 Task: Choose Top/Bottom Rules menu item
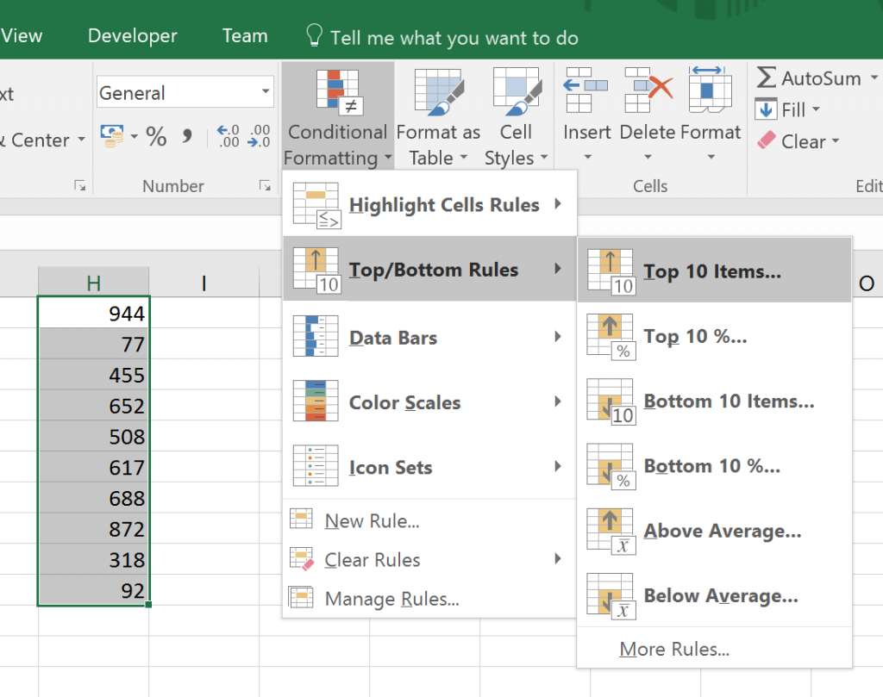pos(429,269)
